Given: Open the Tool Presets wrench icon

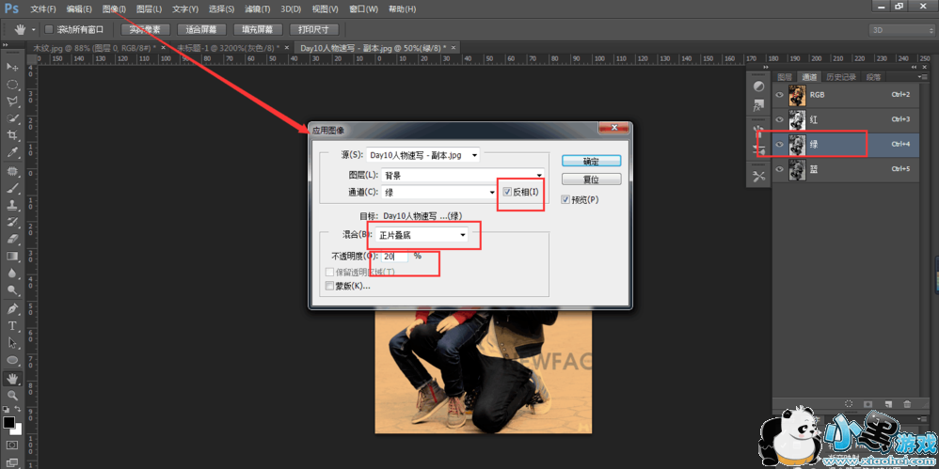Looking at the screenshot, I should pos(758,177).
